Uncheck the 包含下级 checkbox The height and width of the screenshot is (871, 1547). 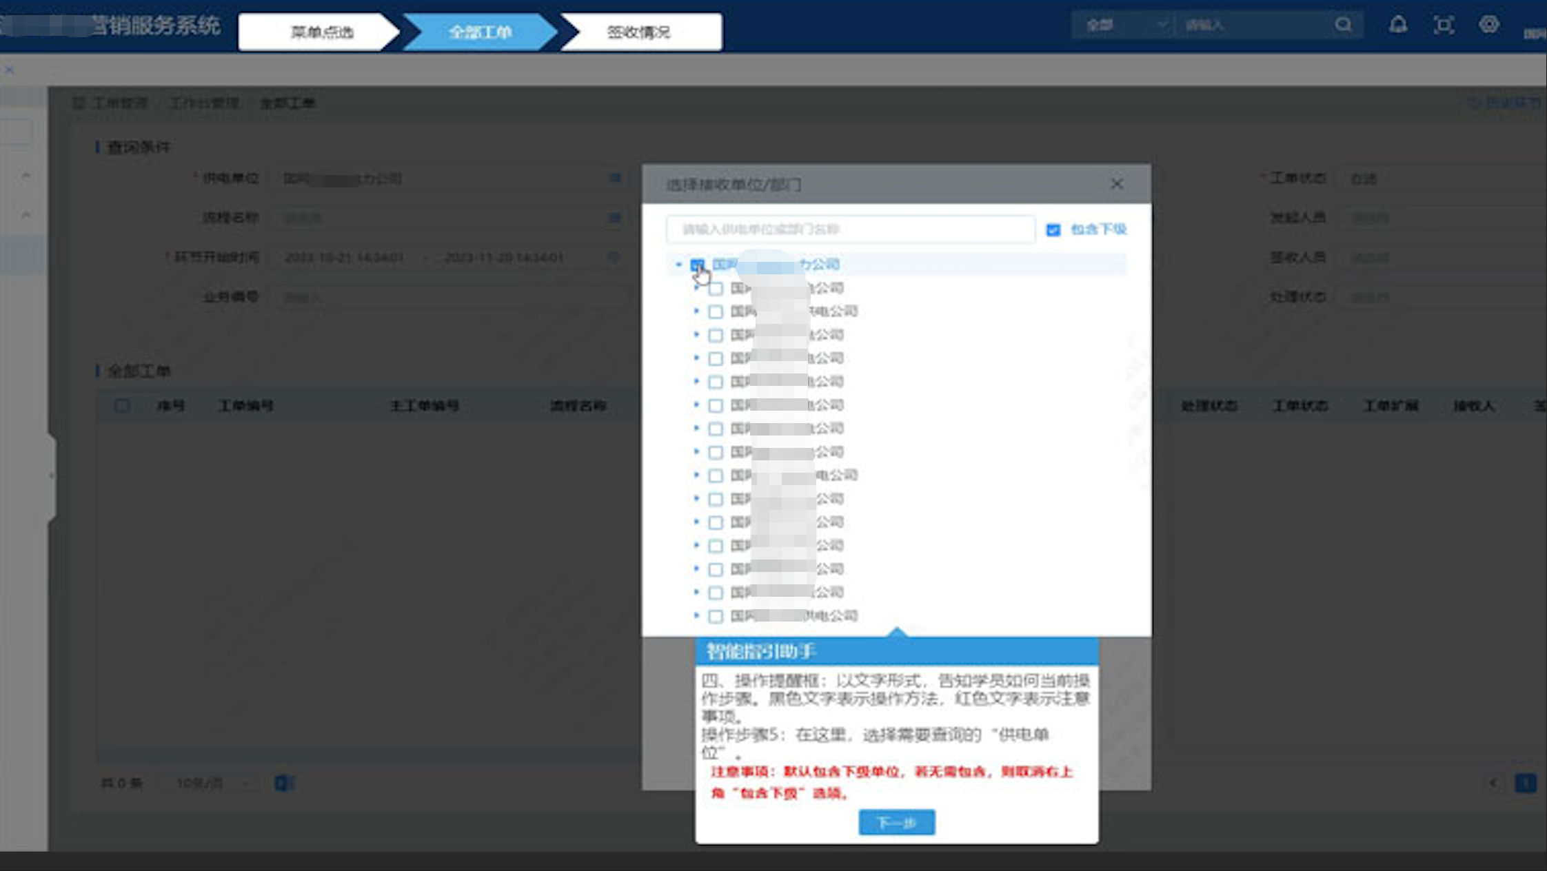pyautogui.click(x=1053, y=229)
